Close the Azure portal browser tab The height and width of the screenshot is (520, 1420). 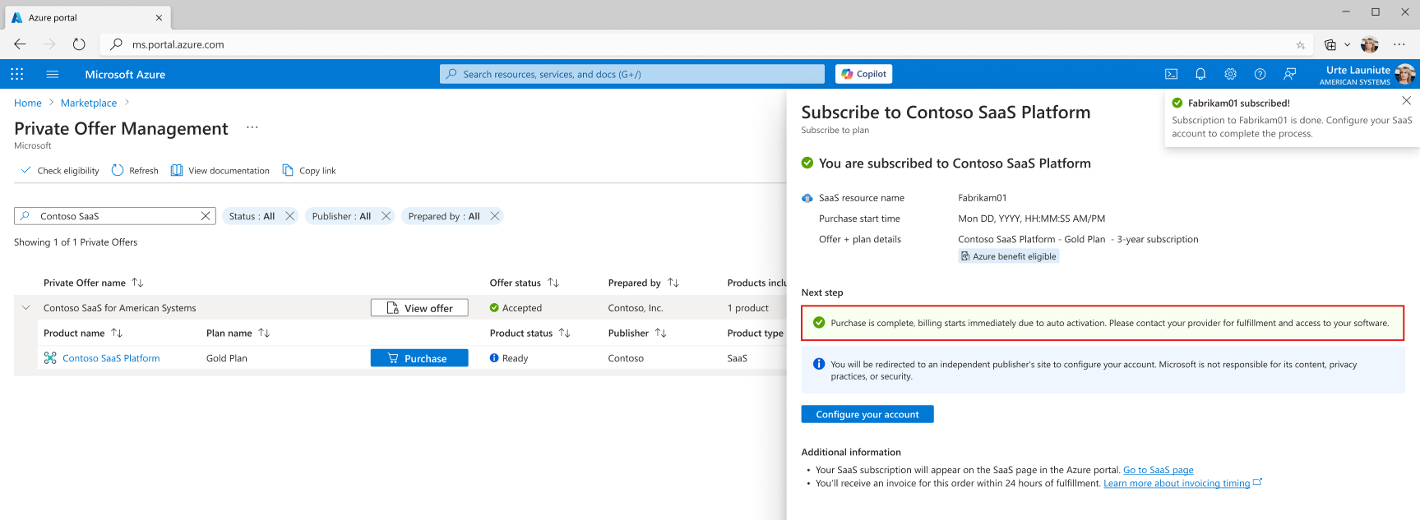click(159, 17)
